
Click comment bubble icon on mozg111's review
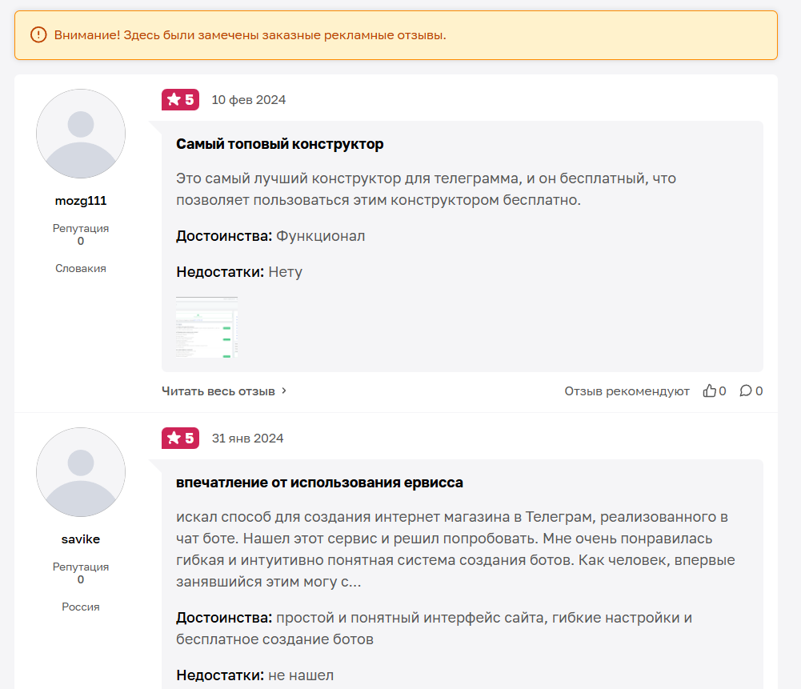tap(746, 391)
